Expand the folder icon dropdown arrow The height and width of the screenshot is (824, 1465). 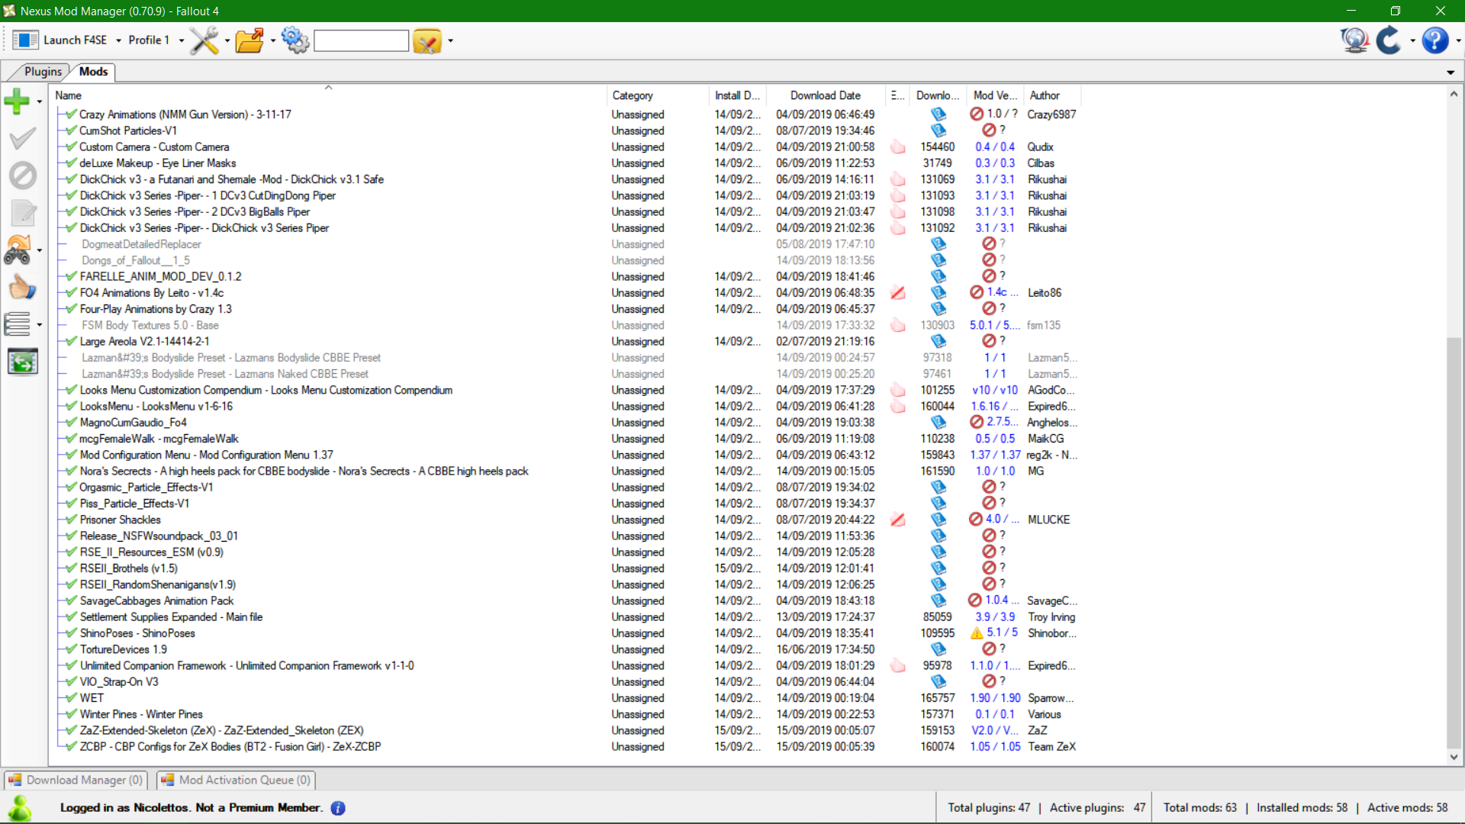(x=273, y=40)
